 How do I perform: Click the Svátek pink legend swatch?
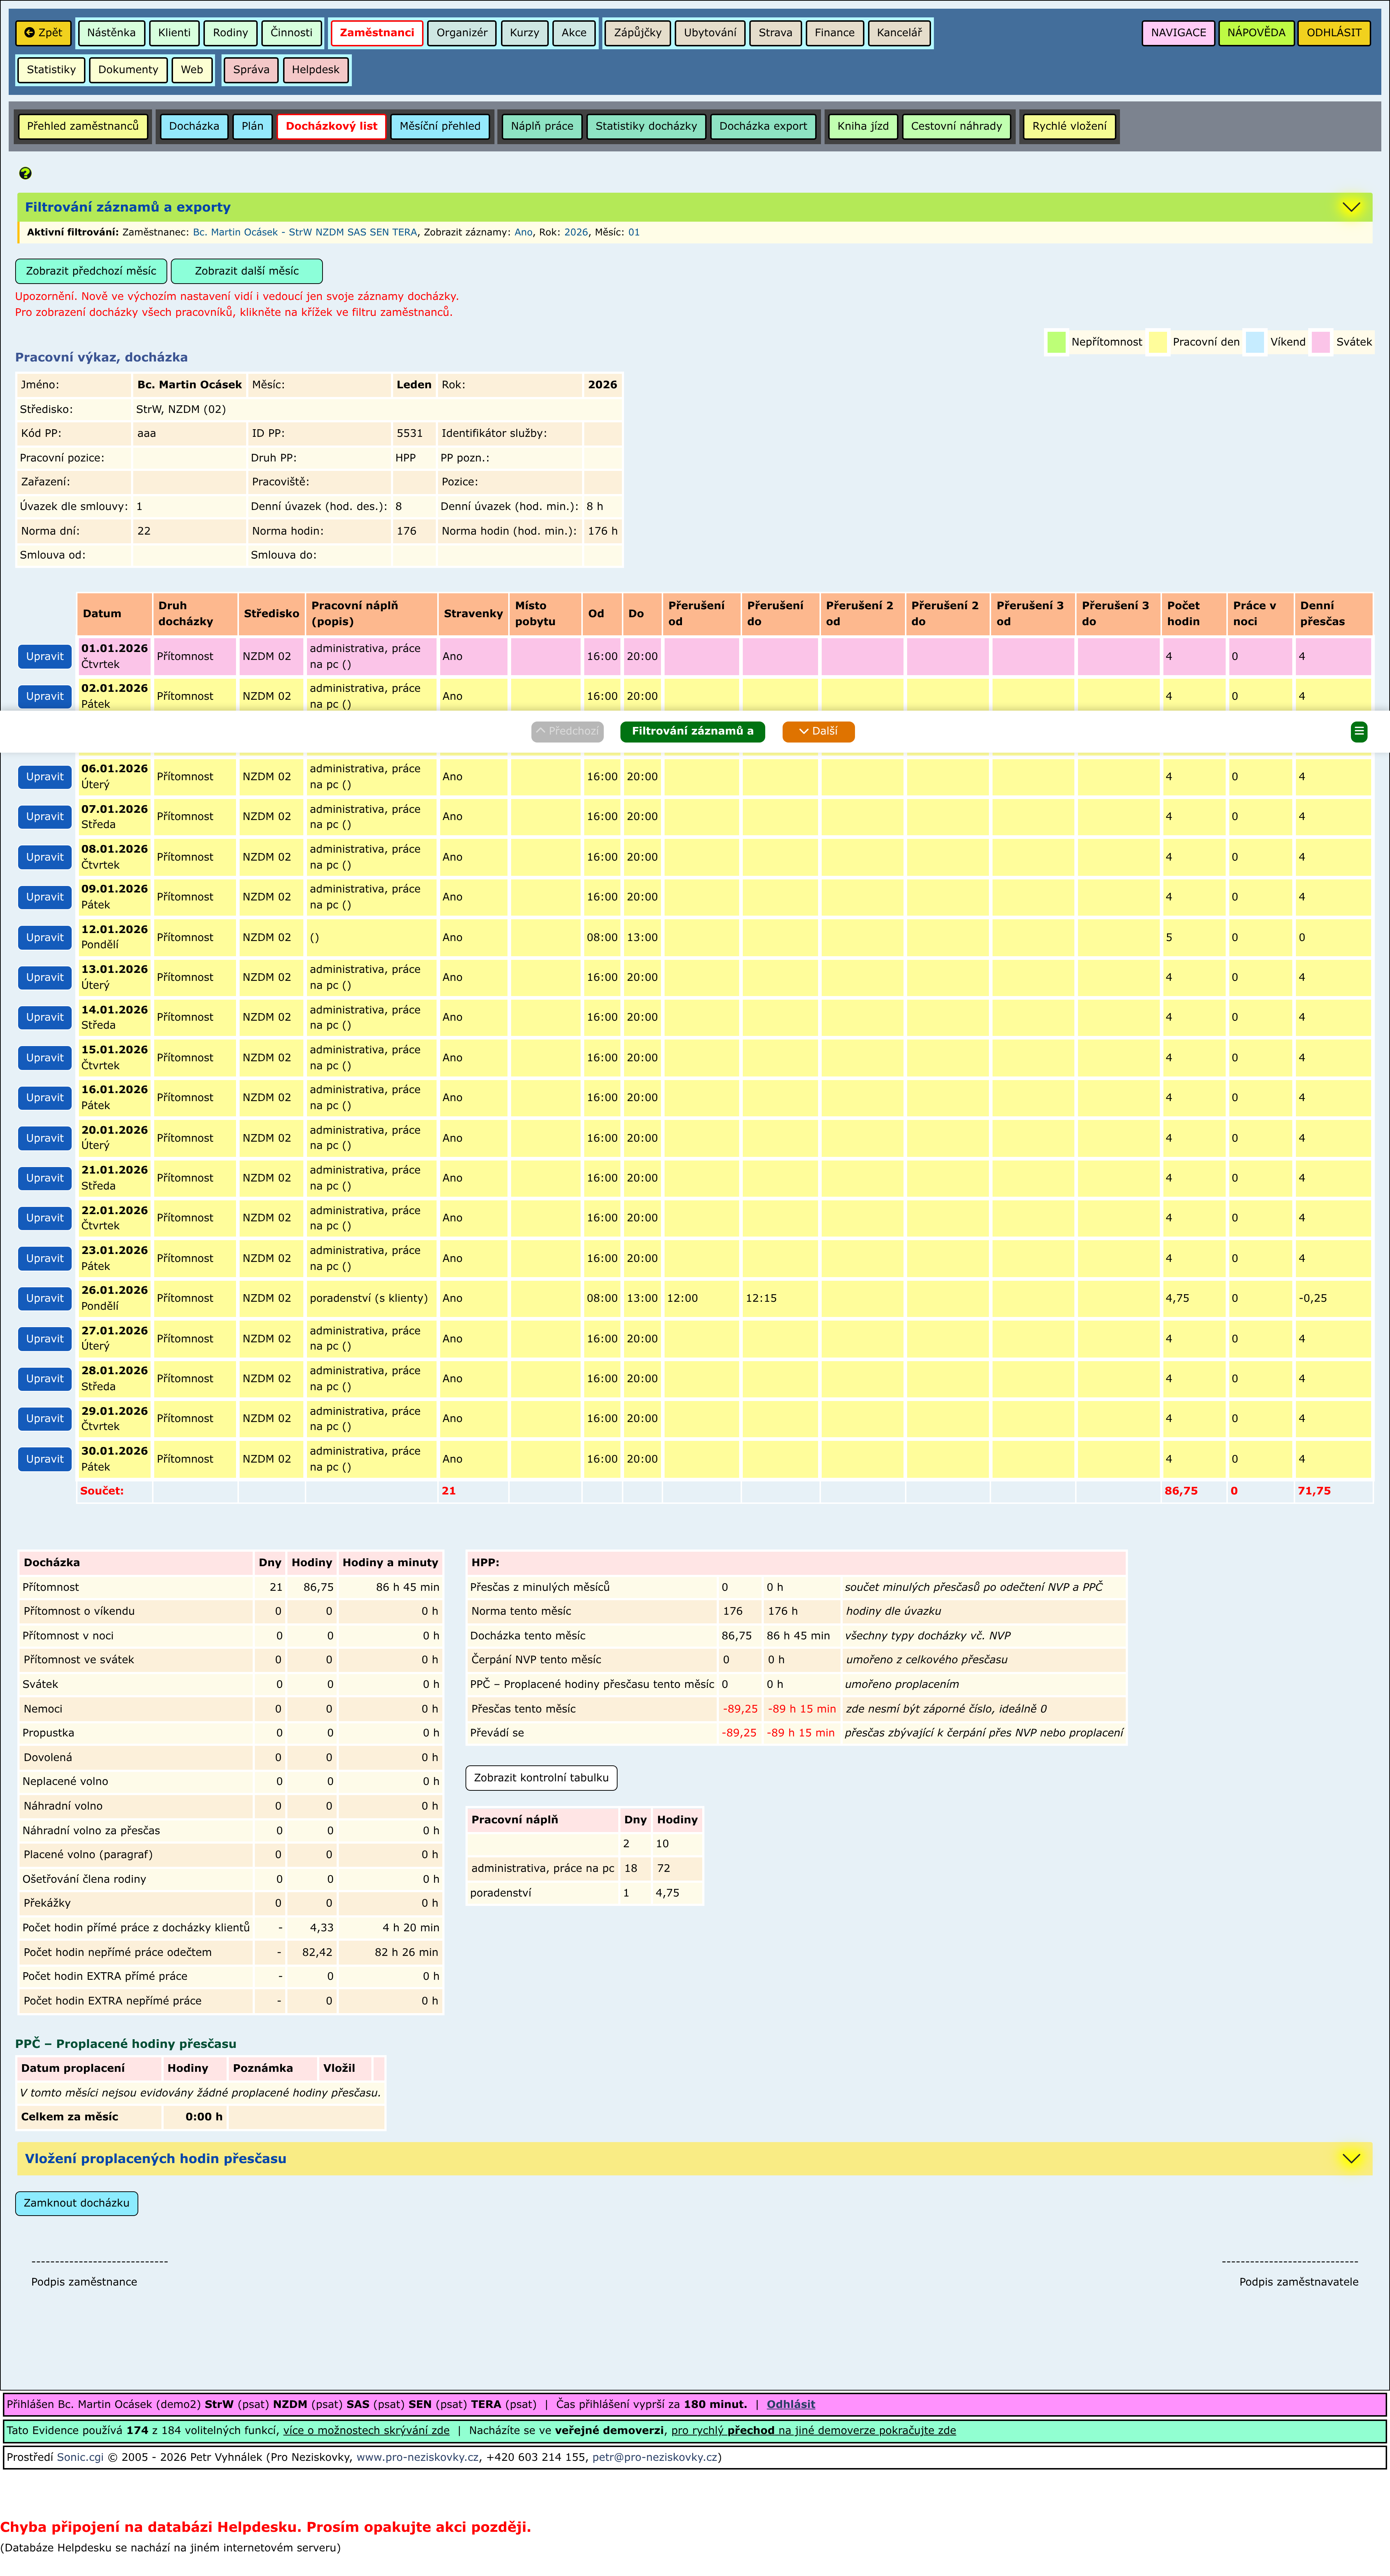click(1321, 342)
